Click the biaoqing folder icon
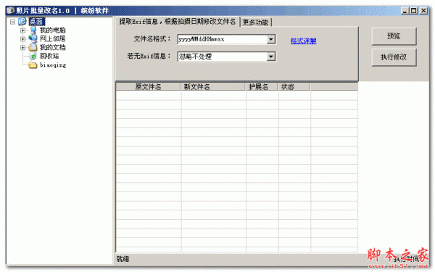The width and height of the screenshot is (435, 272). click(33, 65)
